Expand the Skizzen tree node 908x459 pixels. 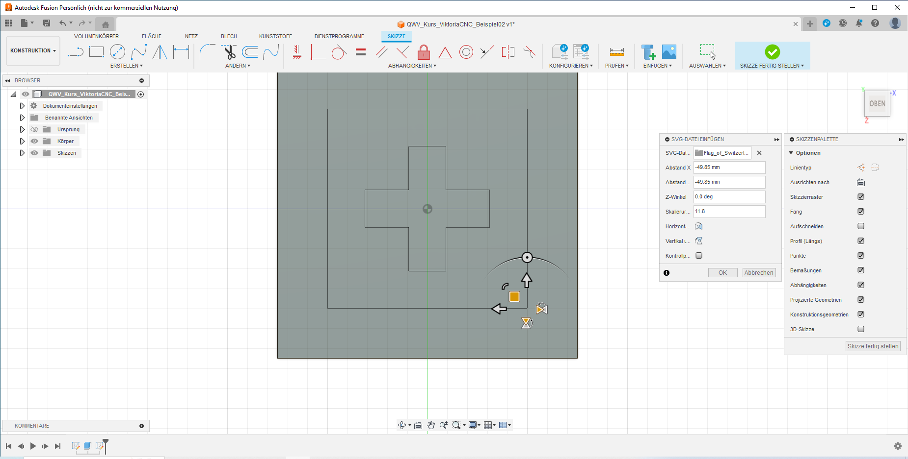click(x=22, y=153)
